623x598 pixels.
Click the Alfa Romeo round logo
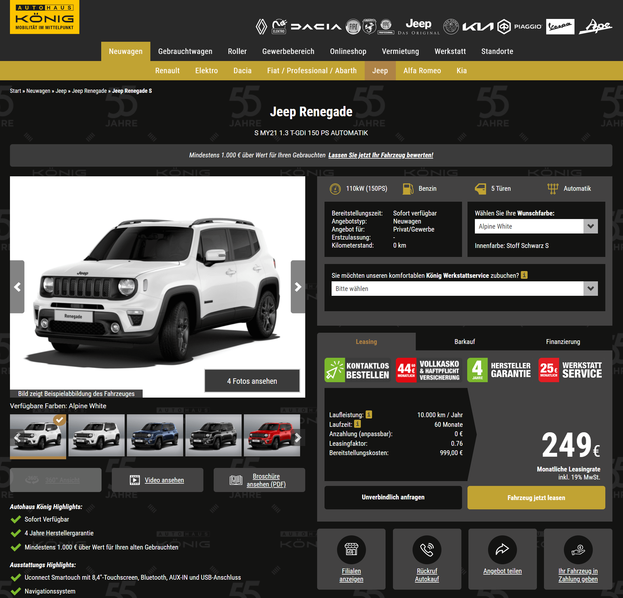451,27
